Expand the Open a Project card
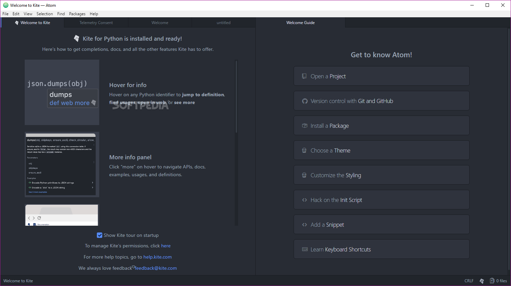 (x=381, y=76)
